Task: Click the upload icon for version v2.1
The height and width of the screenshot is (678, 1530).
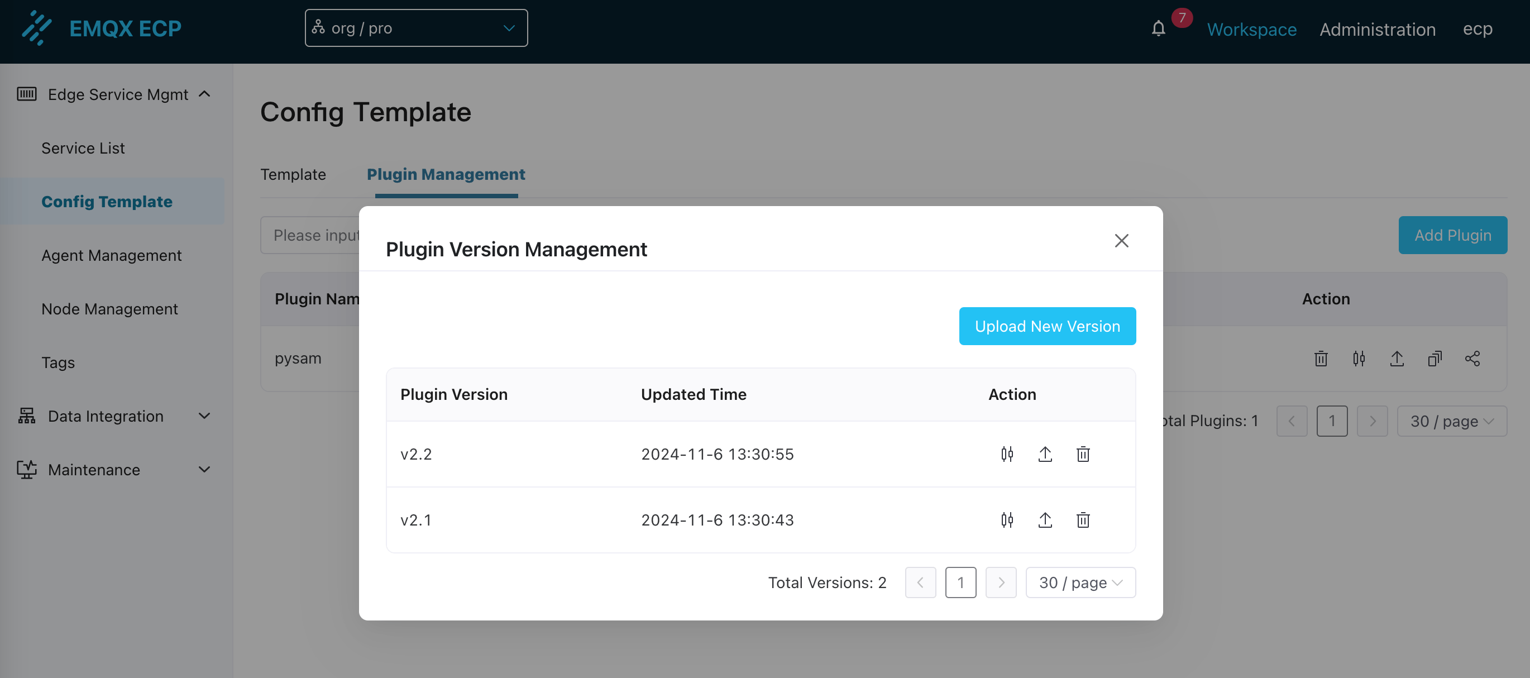Action: pyautogui.click(x=1045, y=520)
